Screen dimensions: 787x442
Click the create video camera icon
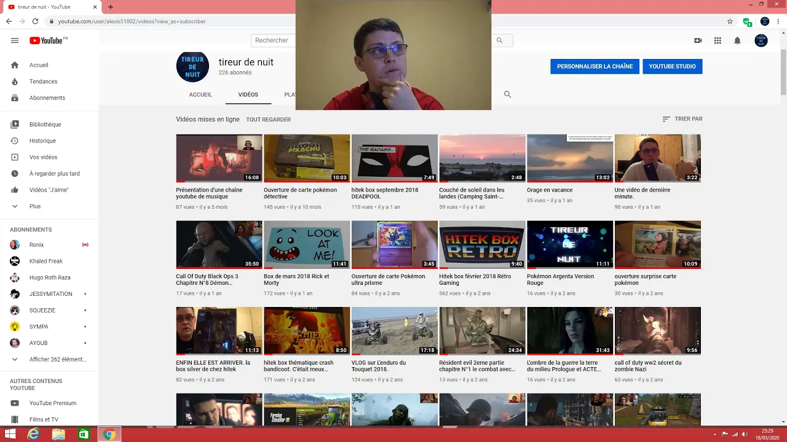pos(698,41)
